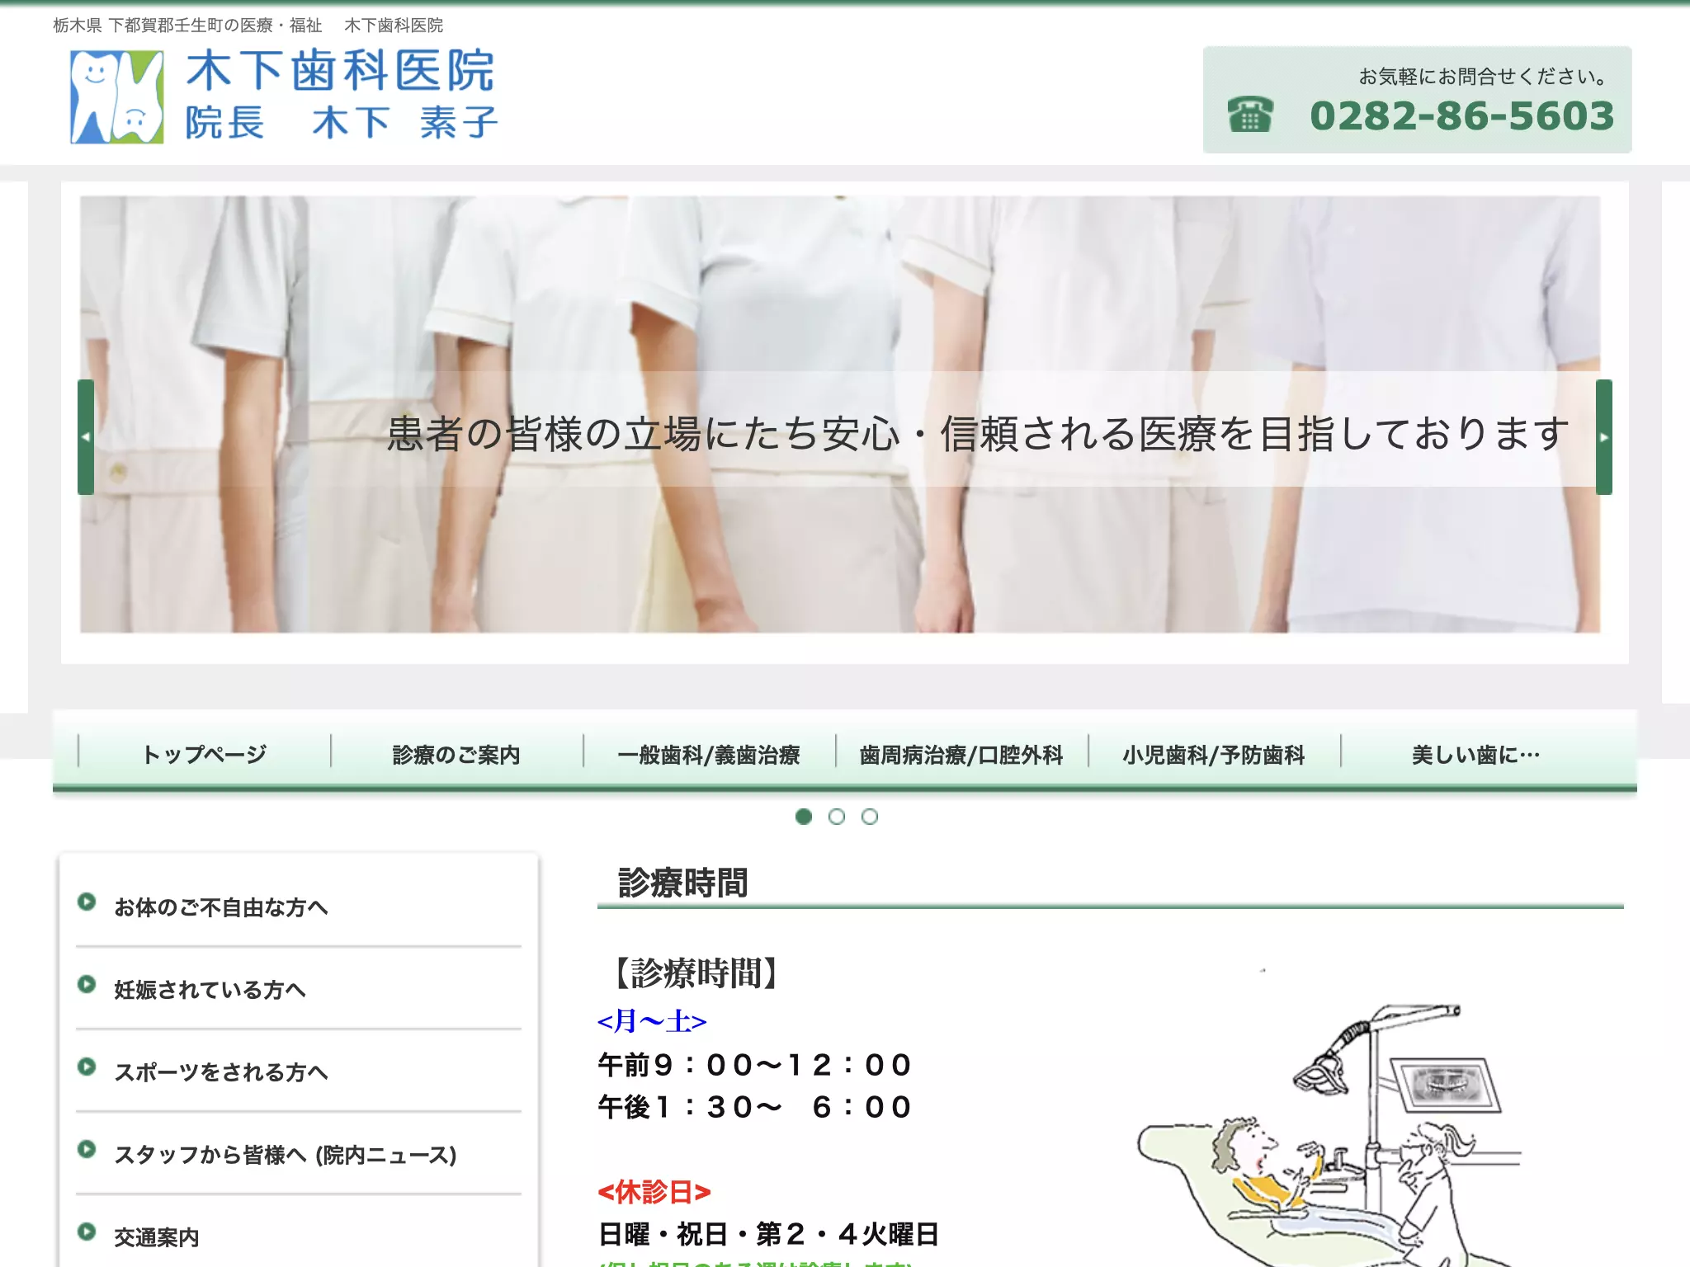Click top breadcrumb 栃木県 下都賀郡壬生町の医療・福祉
The height and width of the screenshot is (1267, 1690).
tap(187, 26)
